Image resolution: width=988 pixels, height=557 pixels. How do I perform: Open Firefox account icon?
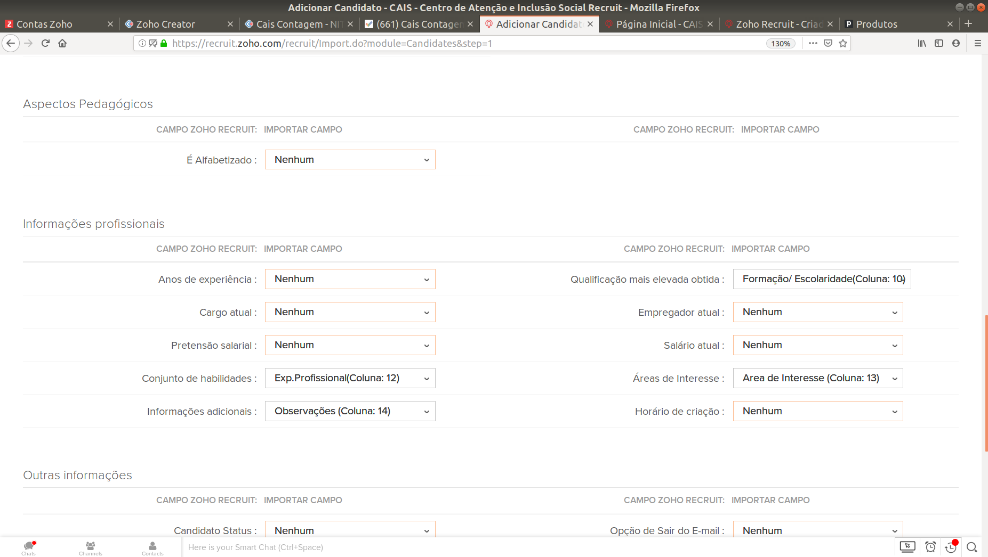(956, 43)
